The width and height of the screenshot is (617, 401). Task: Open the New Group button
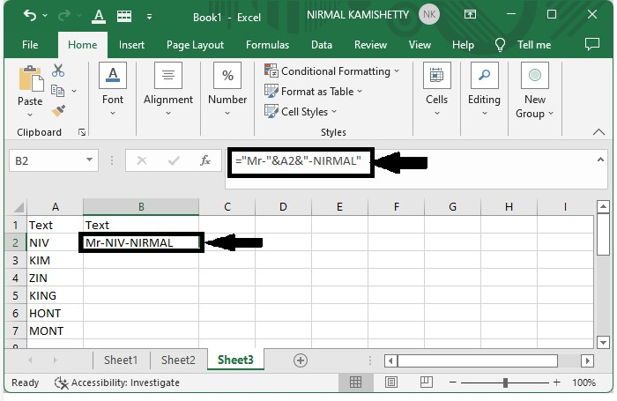(535, 91)
